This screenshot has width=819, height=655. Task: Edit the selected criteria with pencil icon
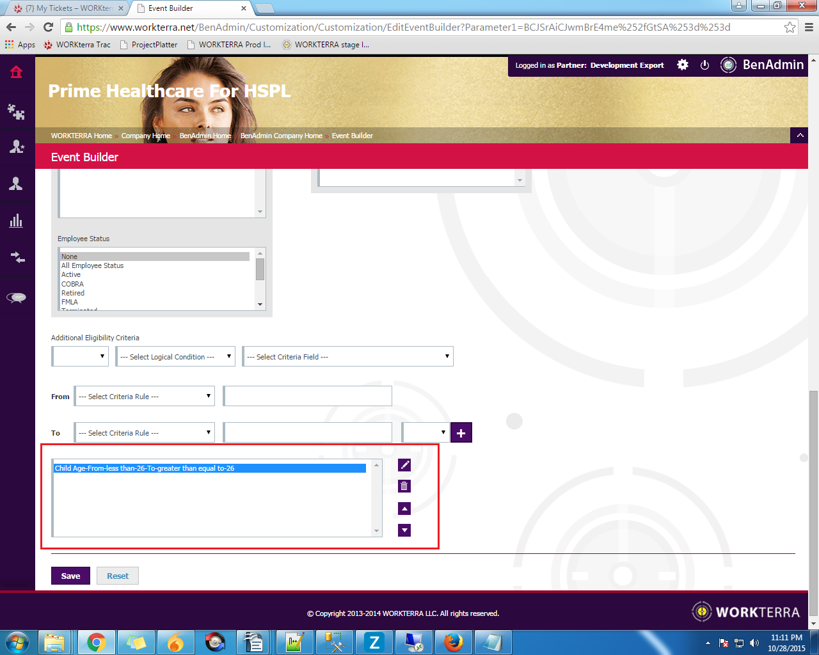pyautogui.click(x=404, y=465)
